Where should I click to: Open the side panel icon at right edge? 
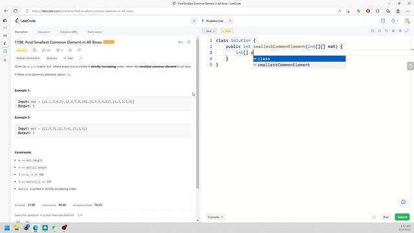[x=410, y=66]
